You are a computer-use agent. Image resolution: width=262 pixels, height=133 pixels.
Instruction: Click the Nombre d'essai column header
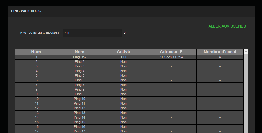pos(220,52)
